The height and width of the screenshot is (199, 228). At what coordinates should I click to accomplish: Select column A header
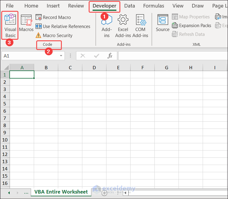tap(22, 67)
